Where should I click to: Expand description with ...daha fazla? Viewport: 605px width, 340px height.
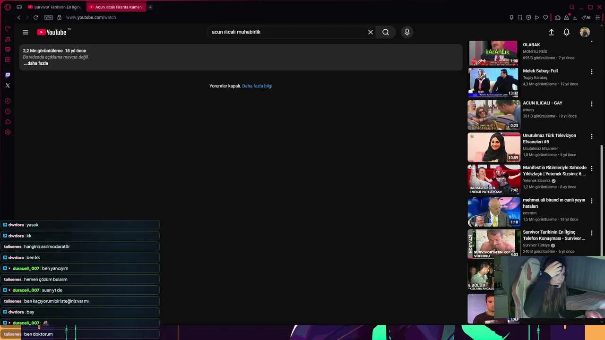(x=36, y=63)
